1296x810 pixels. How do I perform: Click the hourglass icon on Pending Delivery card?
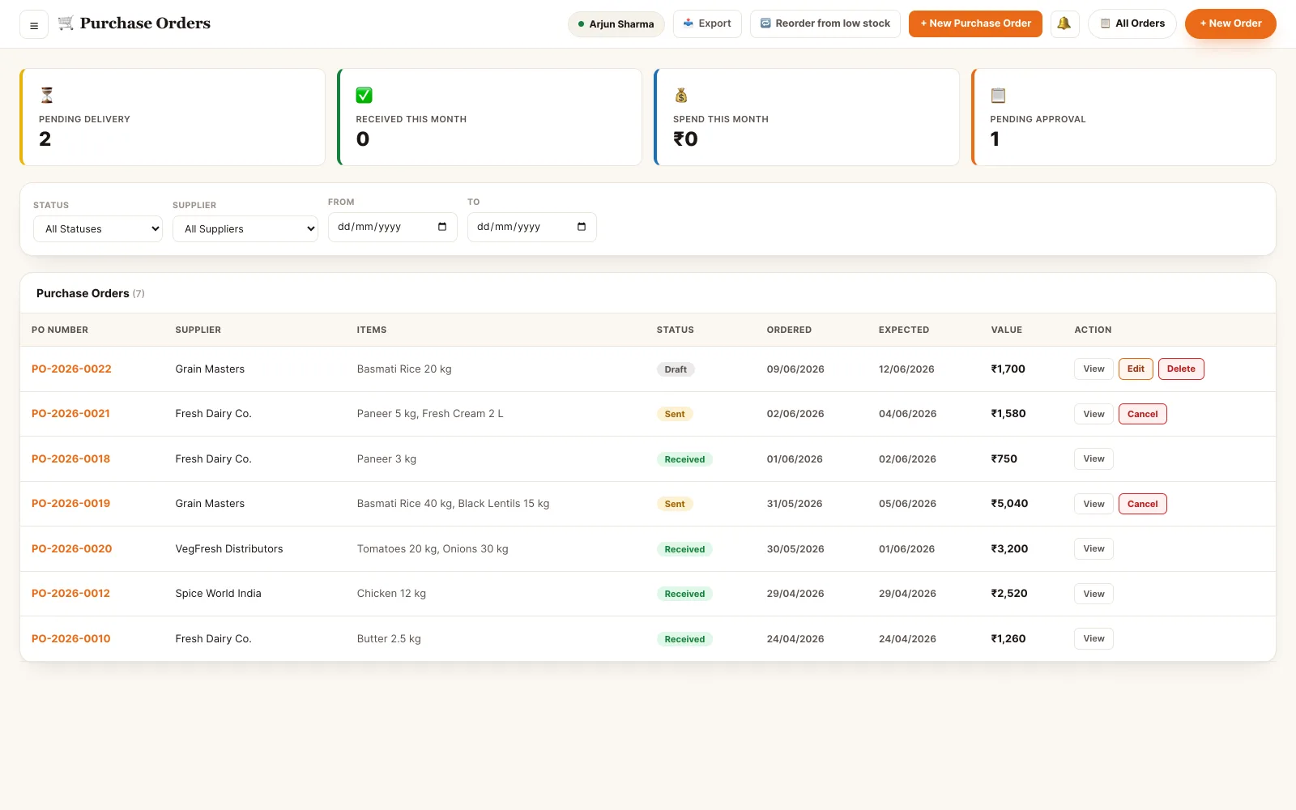tap(47, 95)
